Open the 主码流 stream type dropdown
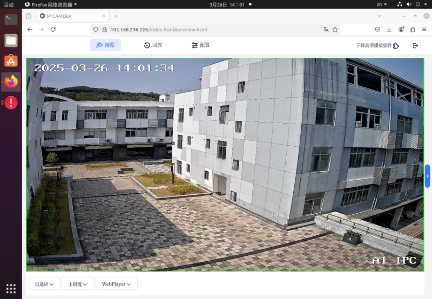This screenshot has width=432, height=299. 77,284
